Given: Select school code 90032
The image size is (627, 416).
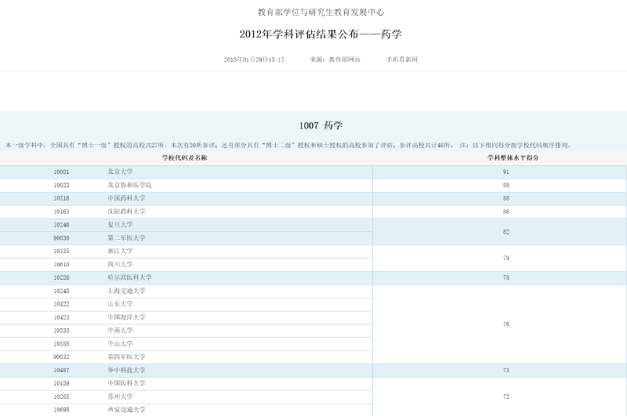Looking at the screenshot, I should pos(61,356).
